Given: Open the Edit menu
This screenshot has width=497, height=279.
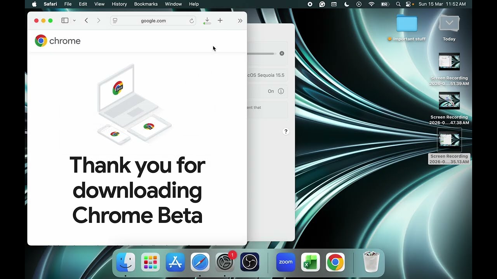Looking at the screenshot, I should [x=83, y=4].
